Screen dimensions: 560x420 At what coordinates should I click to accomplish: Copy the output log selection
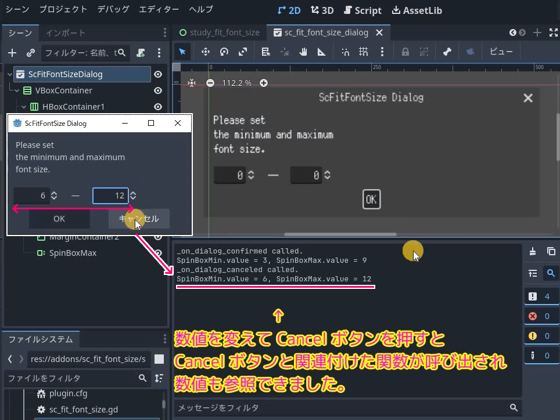pos(551,251)
